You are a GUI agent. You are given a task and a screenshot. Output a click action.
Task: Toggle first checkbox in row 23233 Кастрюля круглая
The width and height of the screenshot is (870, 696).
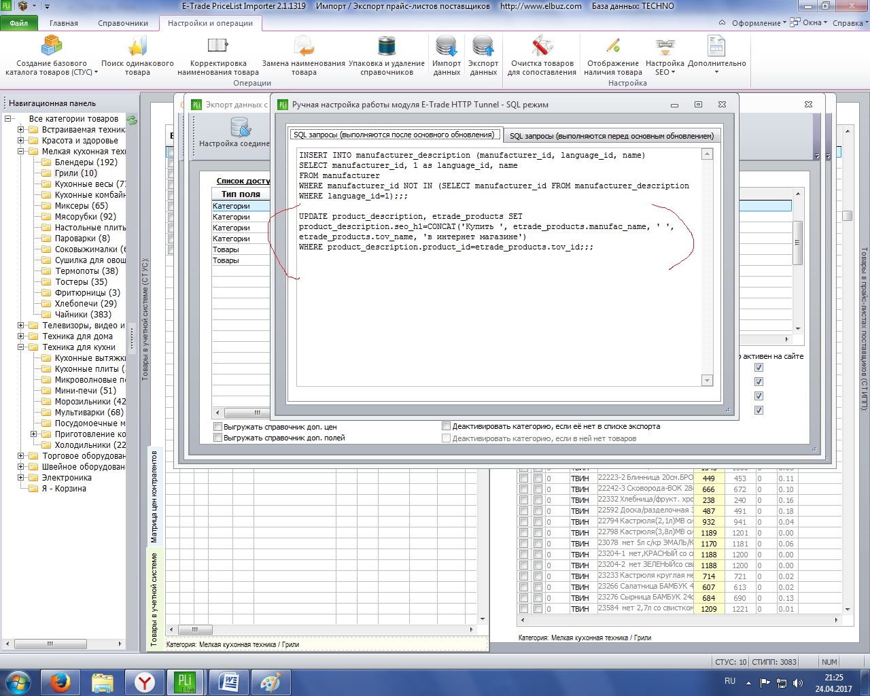[x=523, y=576]
